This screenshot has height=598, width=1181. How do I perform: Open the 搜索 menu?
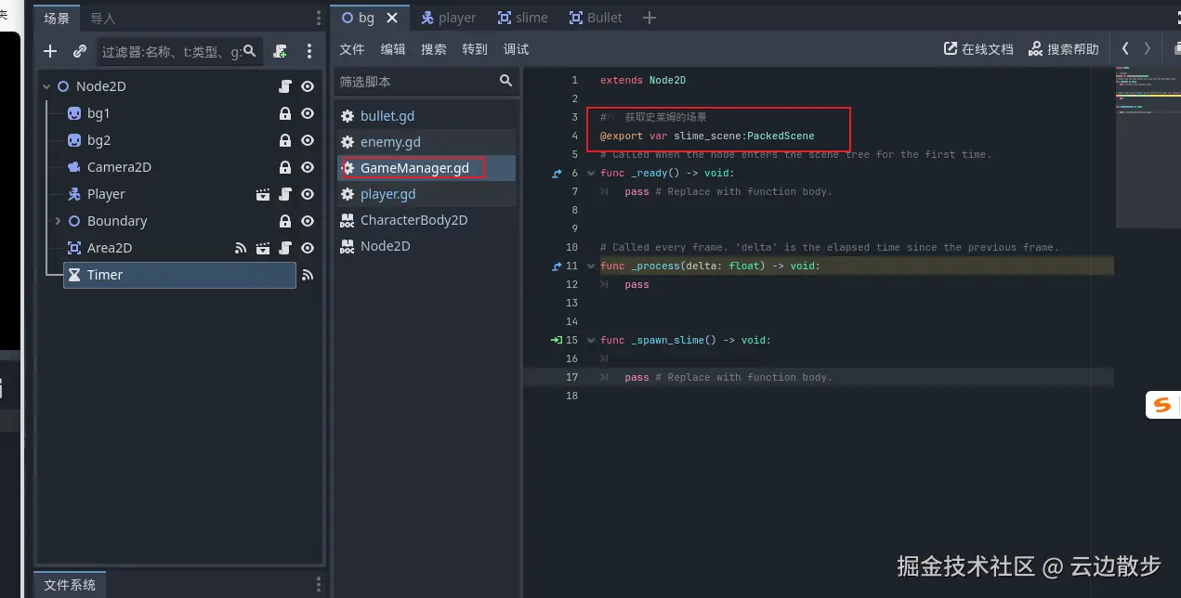click(x=434, y=49)
